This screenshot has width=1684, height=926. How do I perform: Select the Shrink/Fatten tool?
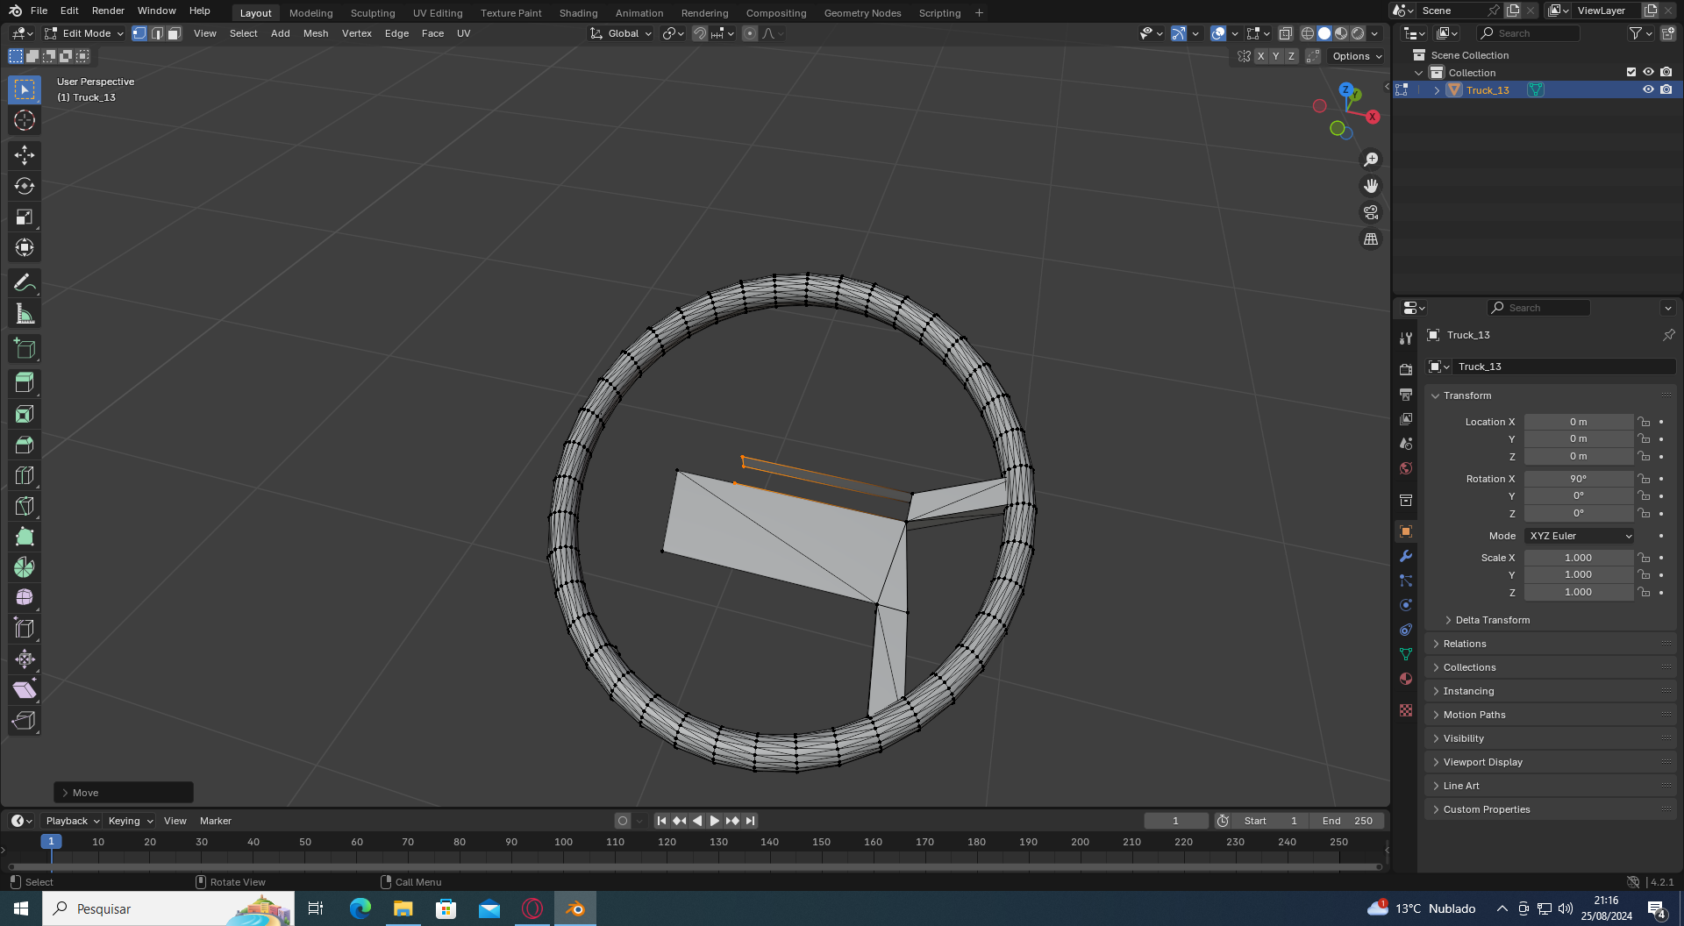(x=25, y=659)
